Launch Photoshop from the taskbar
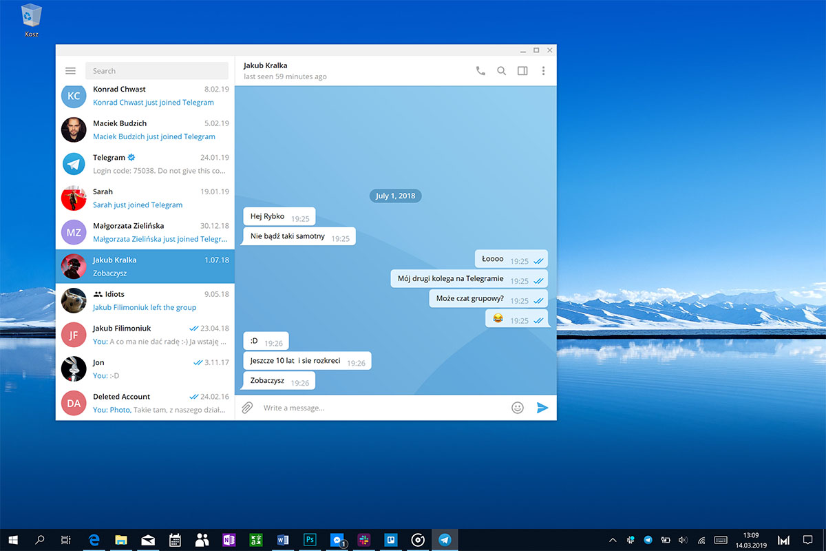This screenshot has width=826, height=551. [x=310, y=541]
